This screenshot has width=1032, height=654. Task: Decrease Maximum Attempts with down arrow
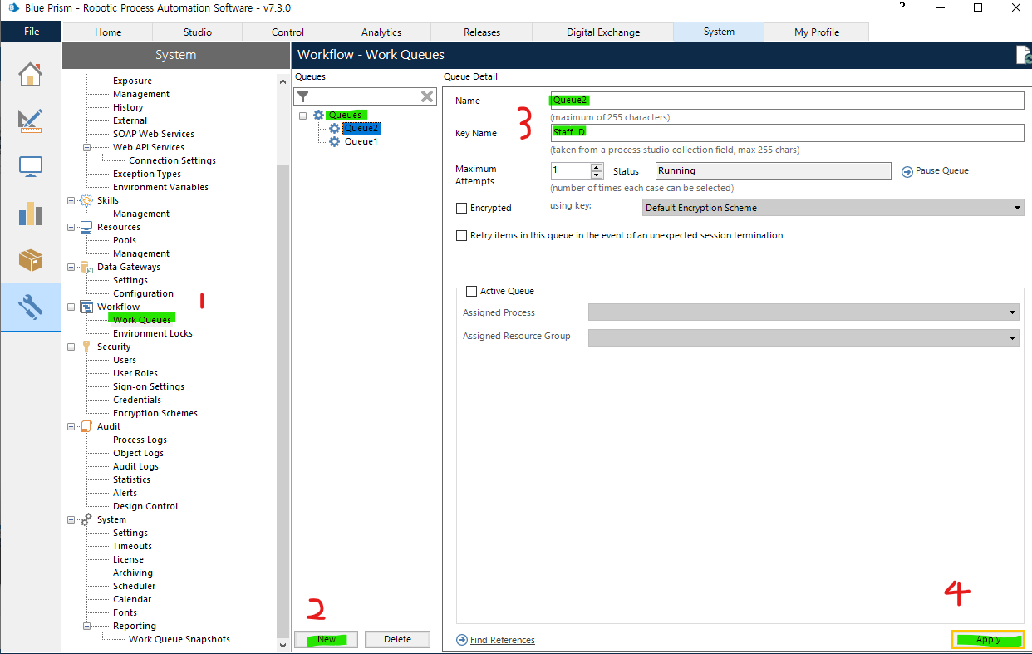click(597, 175)
